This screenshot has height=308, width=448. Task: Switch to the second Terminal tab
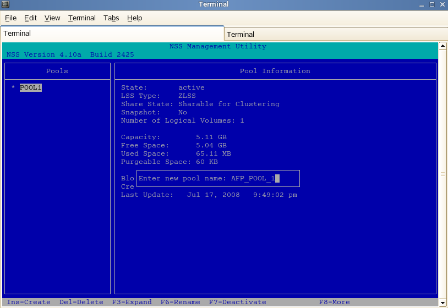(x=336, y=34)
